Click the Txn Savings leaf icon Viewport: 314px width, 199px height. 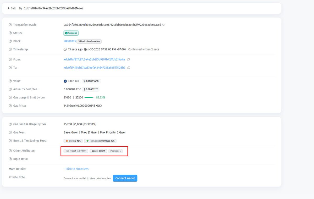click(x=87, y=141)
